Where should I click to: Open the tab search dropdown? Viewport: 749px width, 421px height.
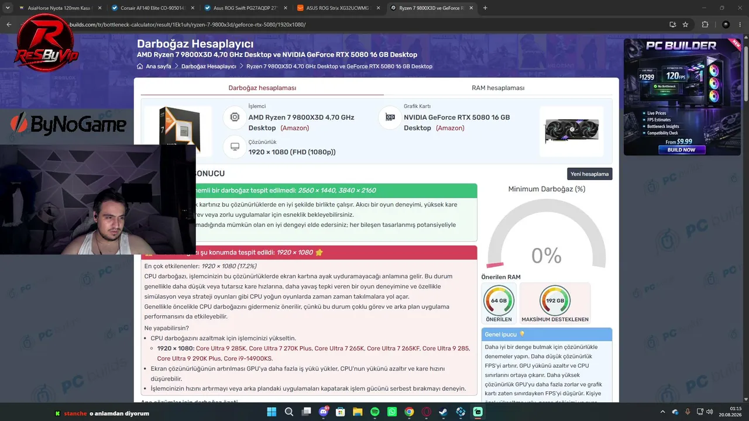point(8,8)
